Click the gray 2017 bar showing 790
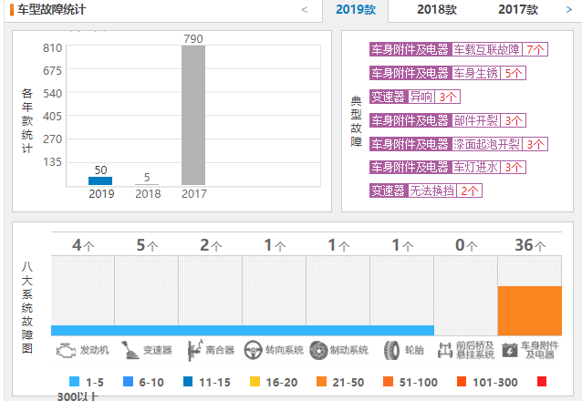This screenshot has width=582, height=401. pyautogui.click(x=193, y=116)
